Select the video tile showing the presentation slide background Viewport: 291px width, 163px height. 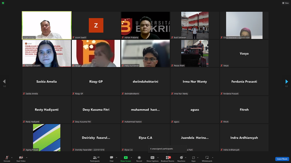point(46,53)
